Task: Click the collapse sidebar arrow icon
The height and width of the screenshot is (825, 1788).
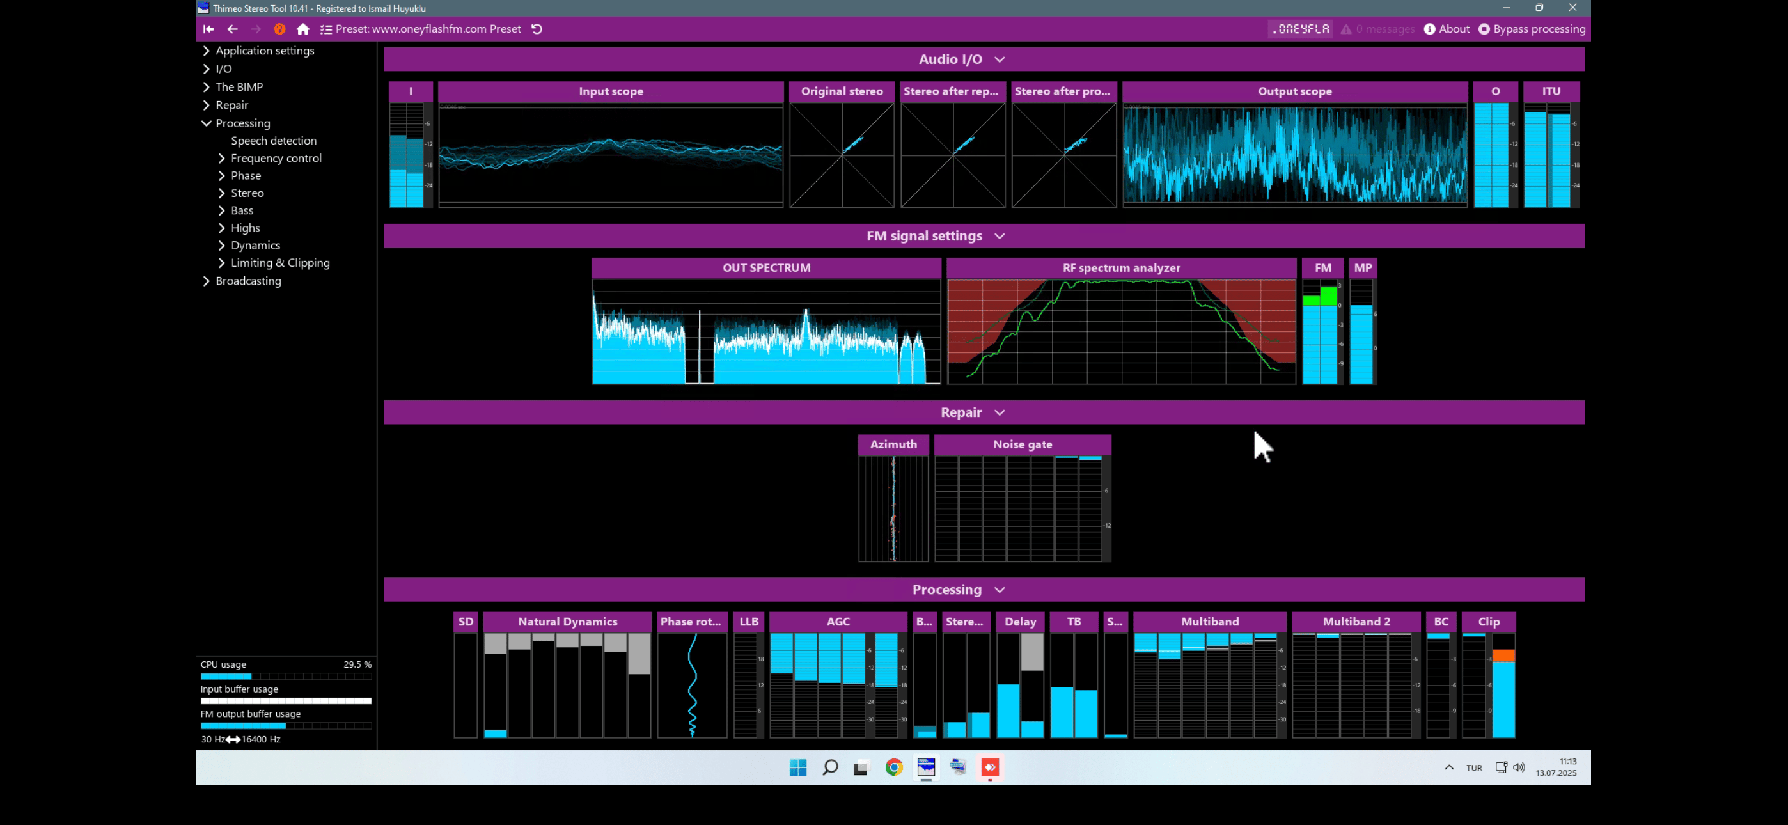Action: point(208,29)
